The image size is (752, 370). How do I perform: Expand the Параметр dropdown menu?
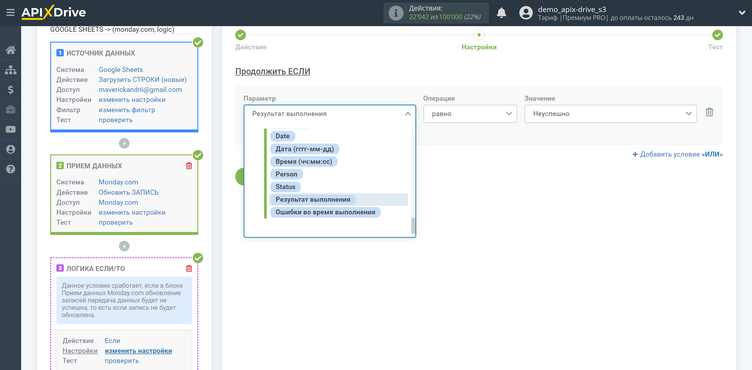click(x=330, y=114)
